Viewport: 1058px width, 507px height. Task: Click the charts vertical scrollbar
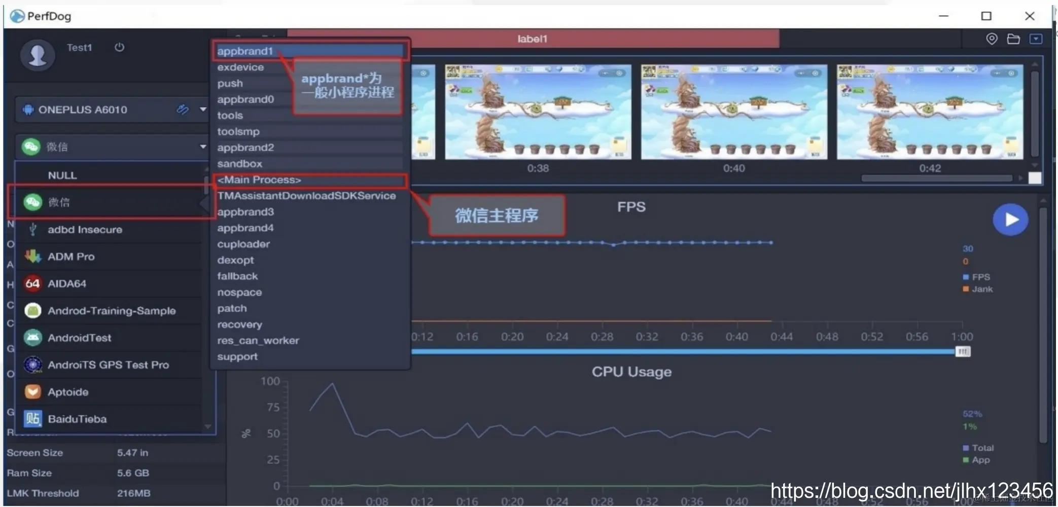click(x=1043, y=324)
